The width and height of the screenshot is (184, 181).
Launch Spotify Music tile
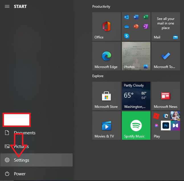tap(136, 126)
